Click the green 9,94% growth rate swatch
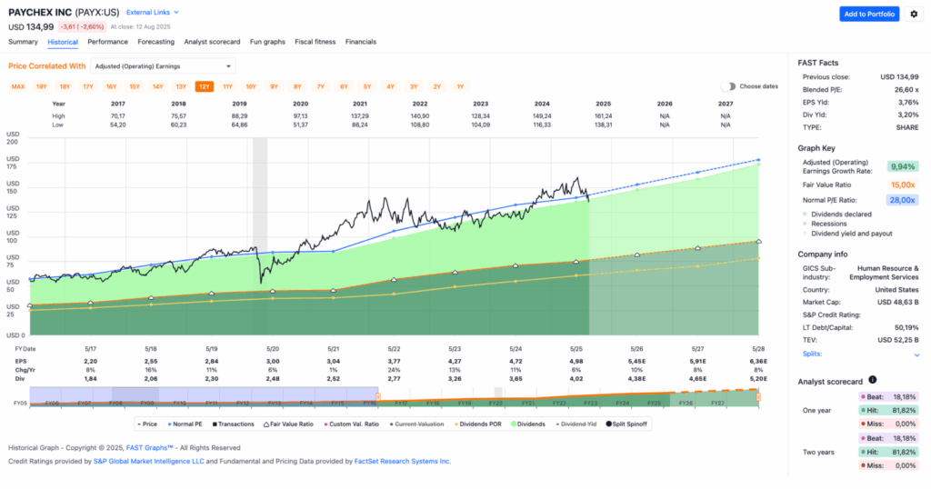 903,166
